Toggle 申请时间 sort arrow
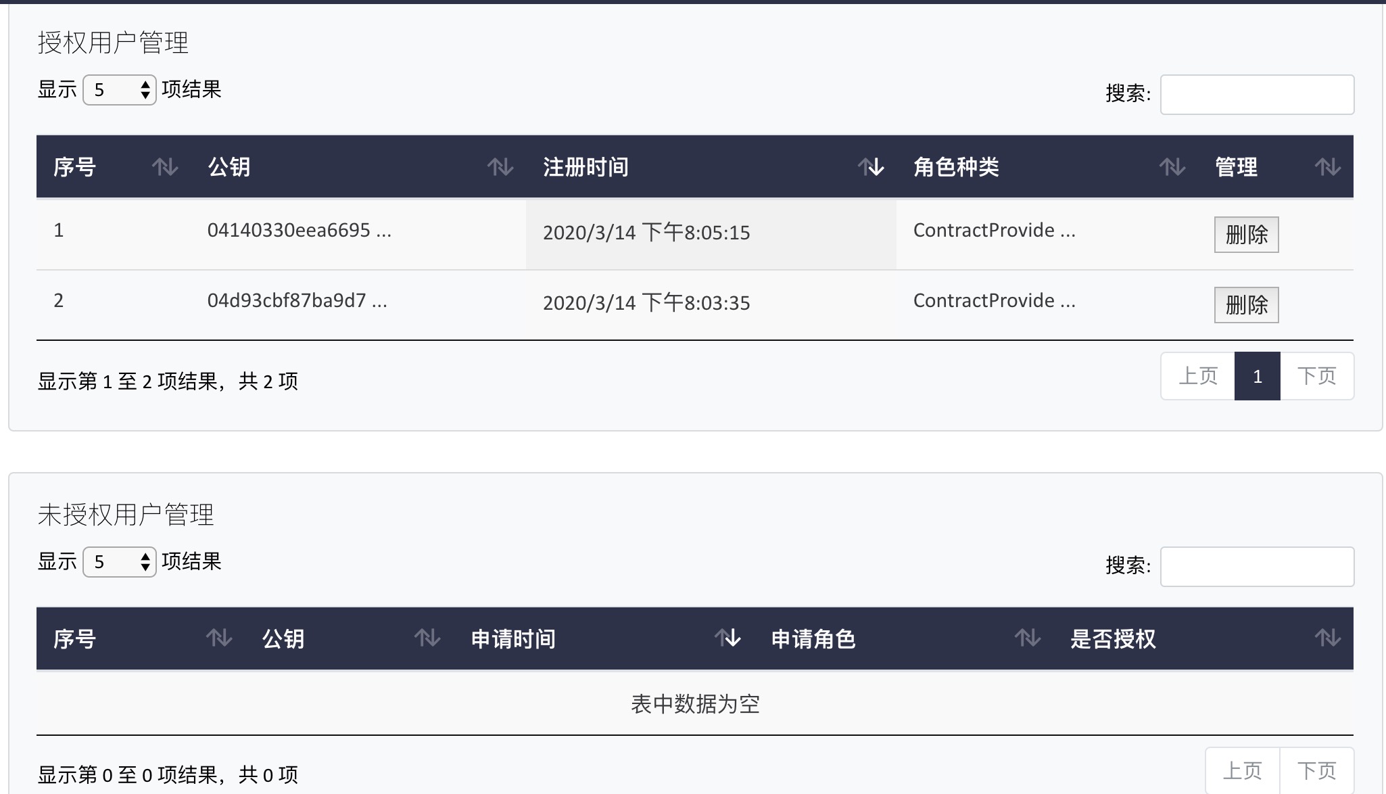The width and height of the screenshot is (1386, 794). tap(727, 638)
